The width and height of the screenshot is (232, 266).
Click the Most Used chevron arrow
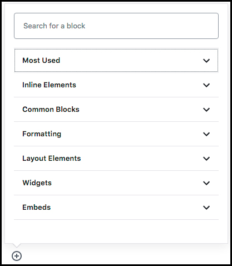point(206,61)
